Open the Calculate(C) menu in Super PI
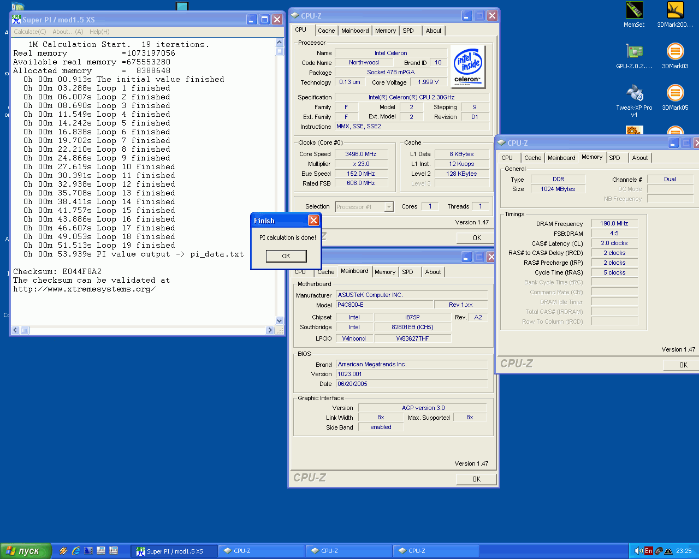Screen dimensions: 699x559 [30, 32]
